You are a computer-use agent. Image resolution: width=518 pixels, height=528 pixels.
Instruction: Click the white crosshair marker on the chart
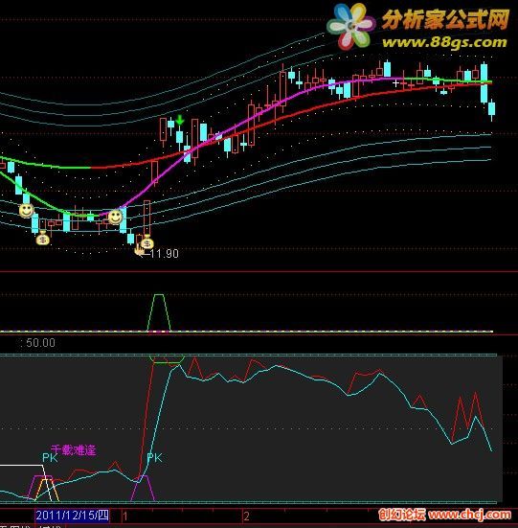pyautogui.click(x=395, y=82)
